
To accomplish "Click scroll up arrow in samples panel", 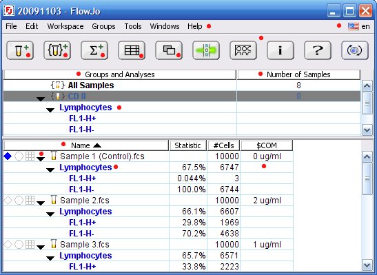I will click(x=367, y=157).
